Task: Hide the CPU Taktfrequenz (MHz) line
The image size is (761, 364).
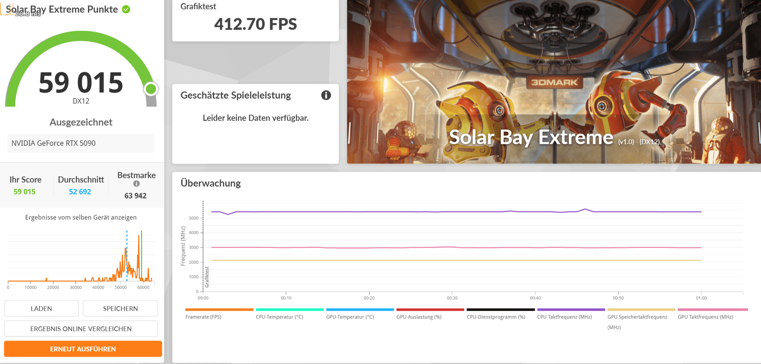Action: click(564, 317)
